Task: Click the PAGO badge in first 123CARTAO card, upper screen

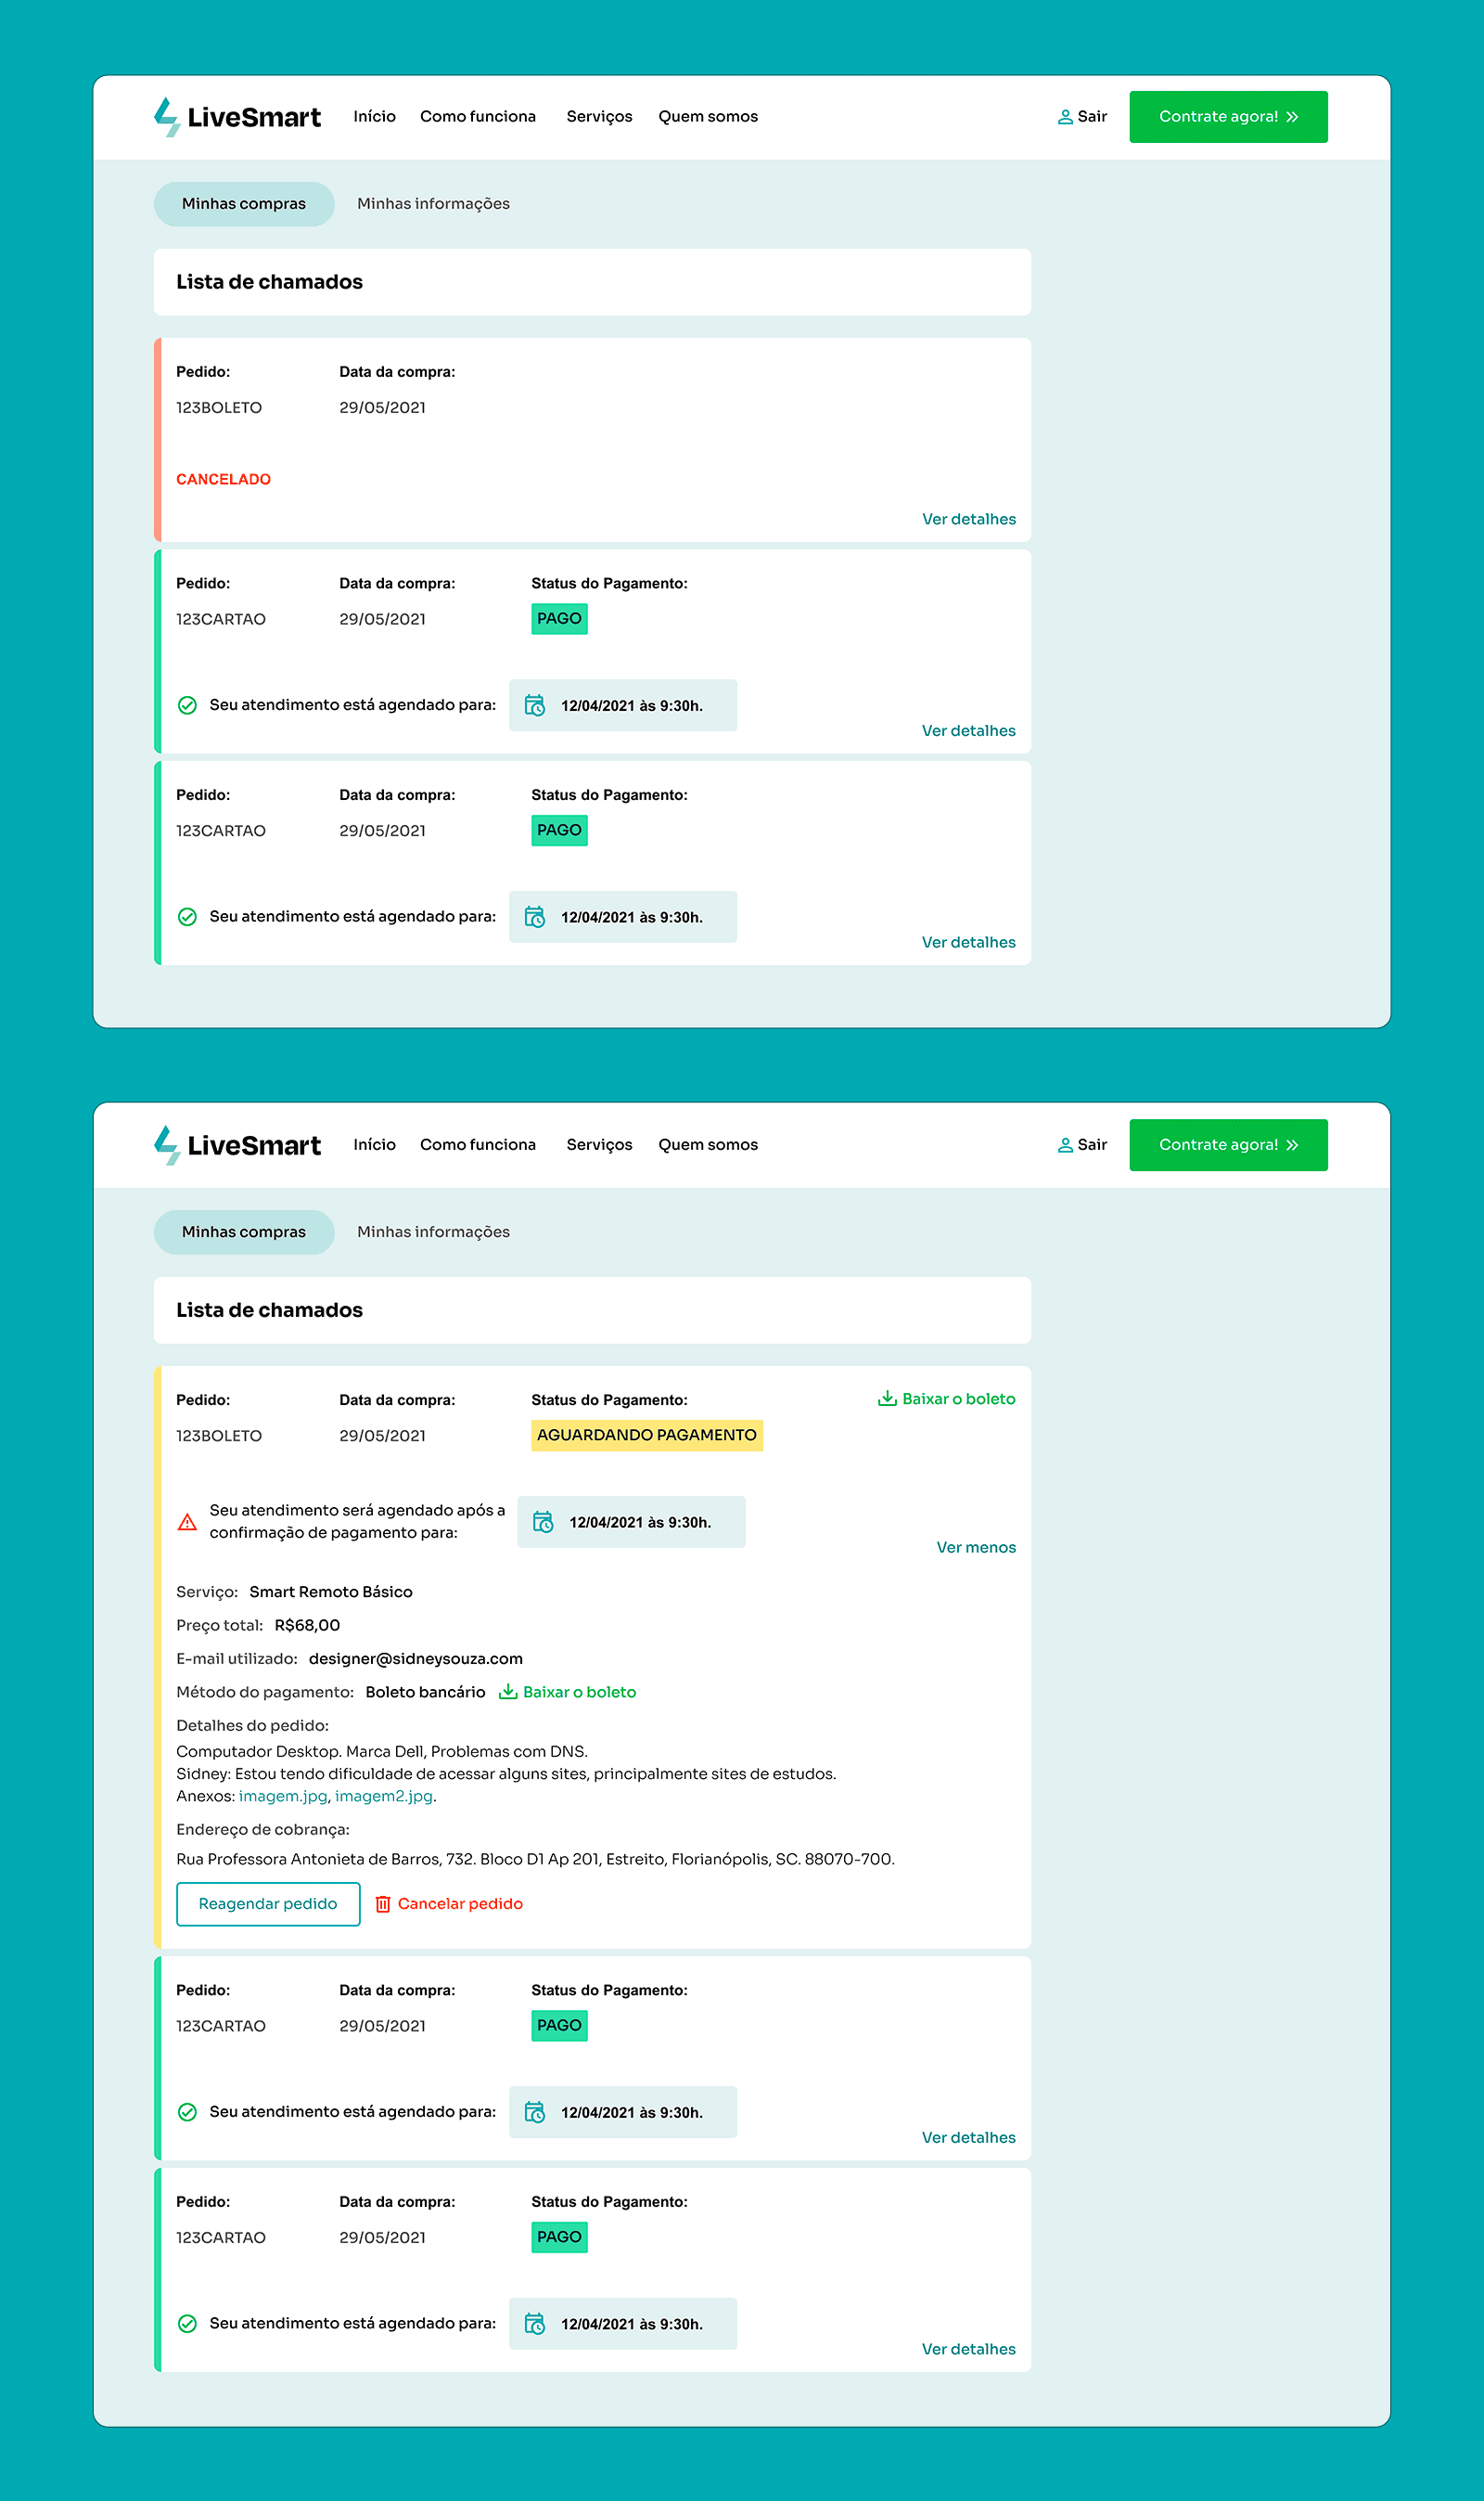Action: click(559, 619)
